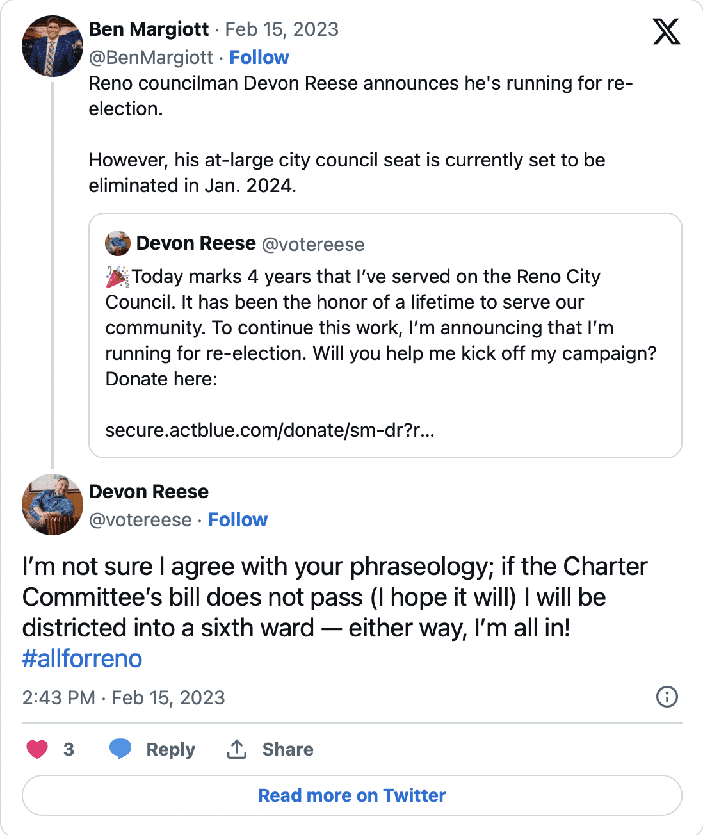Screen dimensions: 703x835
Task: Open the secure.actblue.com donation link
Action: coord(270,430)
